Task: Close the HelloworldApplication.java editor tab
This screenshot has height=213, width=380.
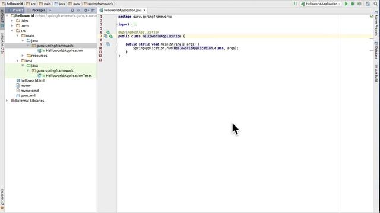Action: point(144,10)
